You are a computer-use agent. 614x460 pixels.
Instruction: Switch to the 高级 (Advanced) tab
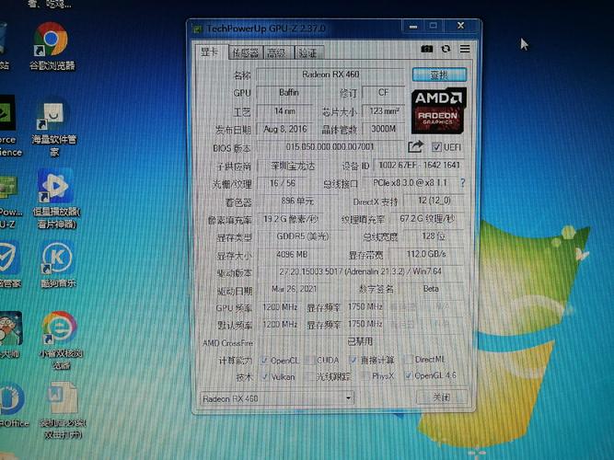pos(276,53)
